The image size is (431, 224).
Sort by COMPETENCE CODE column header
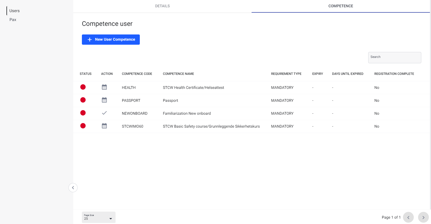coord(137,74)
